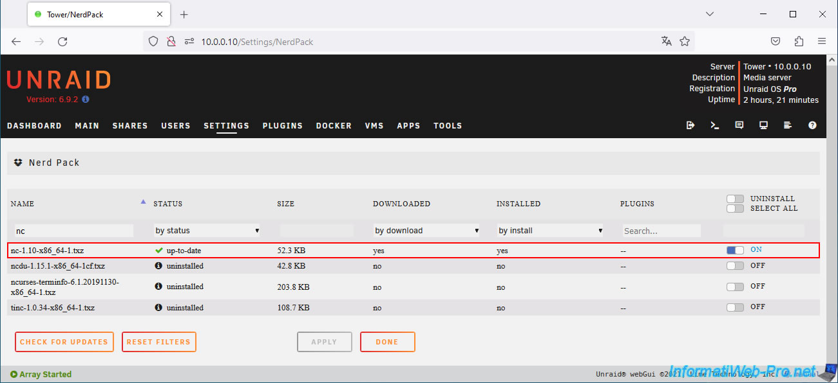Click the info icon in ncurses-terminfo row

[158, 287]
